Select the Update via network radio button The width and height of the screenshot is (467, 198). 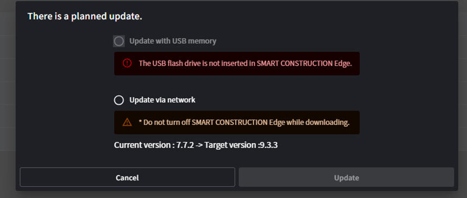(119, 100)
